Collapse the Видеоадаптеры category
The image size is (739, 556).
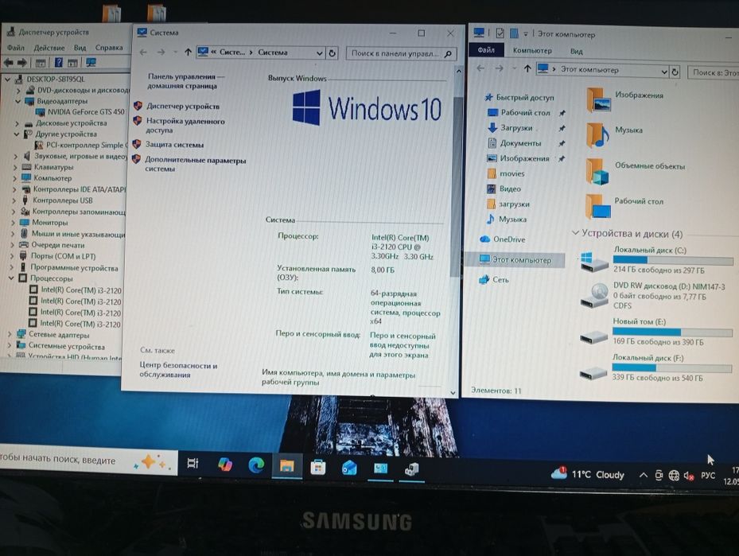18,101
